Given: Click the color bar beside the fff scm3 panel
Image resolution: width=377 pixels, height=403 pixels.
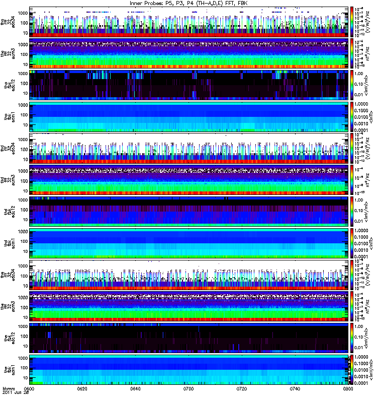Looking at the screenshot, I should tap(351, 306).
